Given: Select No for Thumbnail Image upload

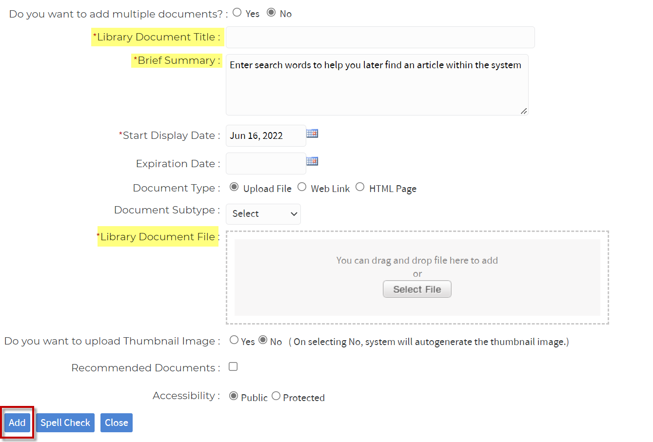Looking at the screenshot, I should (263, 340).
